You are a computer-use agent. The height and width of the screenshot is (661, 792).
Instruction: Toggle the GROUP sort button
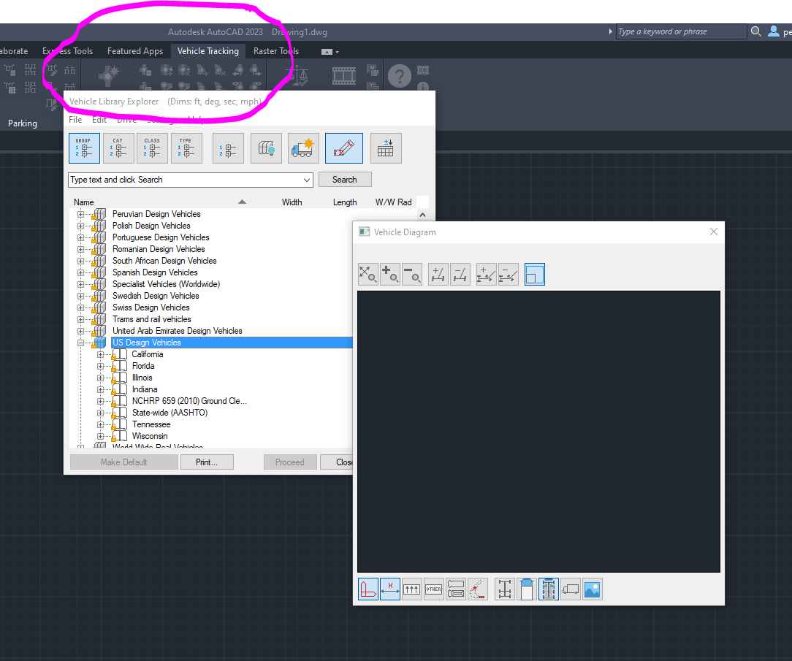(84, 148)
